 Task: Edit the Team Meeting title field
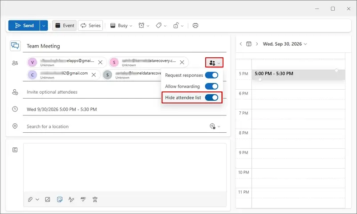point(125,46)
